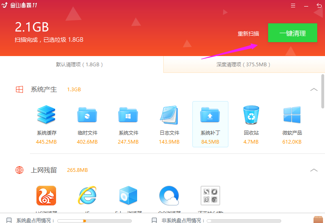The height and width of the screenshot is (223, 325).
Task: Select the 临时文件 temporary files icon
Action: tap(87, 115)
